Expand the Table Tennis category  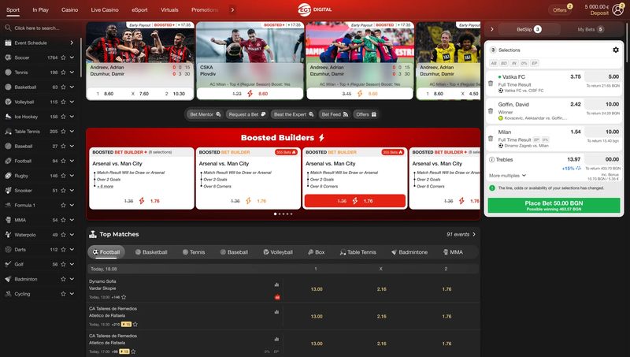coord(72,132)
